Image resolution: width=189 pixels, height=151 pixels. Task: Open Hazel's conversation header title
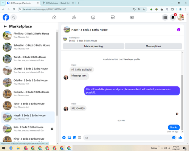(x=90, y=30)
